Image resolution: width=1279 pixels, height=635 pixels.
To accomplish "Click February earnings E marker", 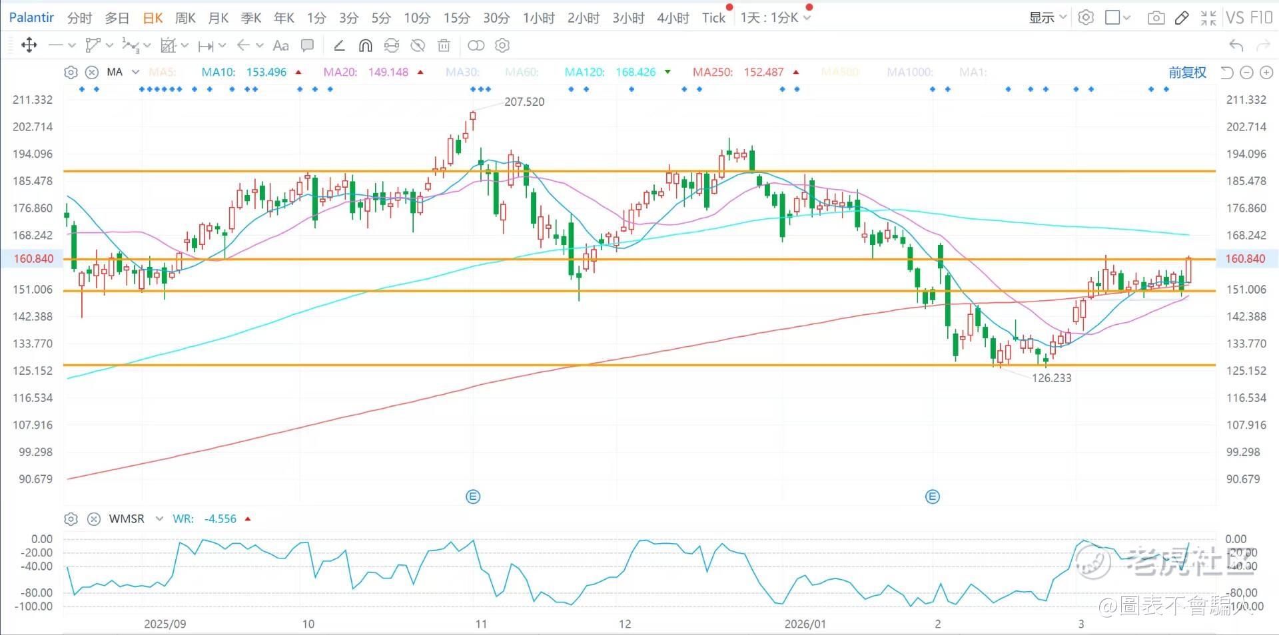I will pos(933,497).
